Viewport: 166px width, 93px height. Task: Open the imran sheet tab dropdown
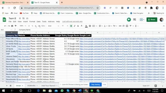(x=23, y=86)
